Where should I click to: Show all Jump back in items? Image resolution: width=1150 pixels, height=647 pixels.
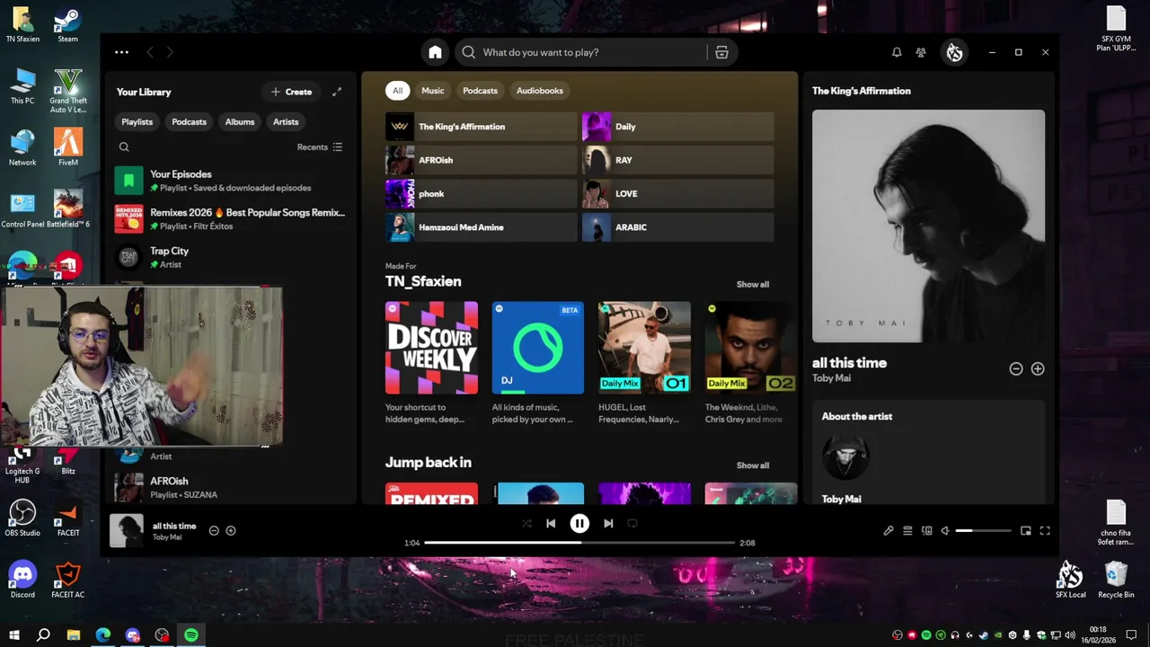753,465
